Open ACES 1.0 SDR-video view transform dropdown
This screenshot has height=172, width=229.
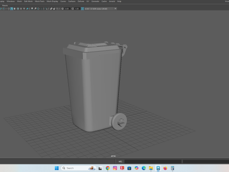tap(101, 9)
